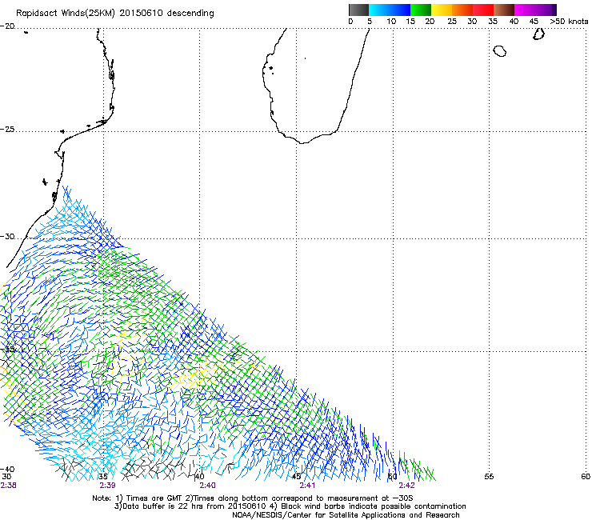Click the NOAA/NESDIS credit line
Viewport: 592px width, 520px height.
click(346, 515)
